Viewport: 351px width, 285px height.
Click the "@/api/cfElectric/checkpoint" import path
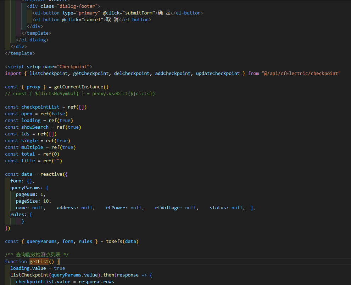tap(301, 74)
